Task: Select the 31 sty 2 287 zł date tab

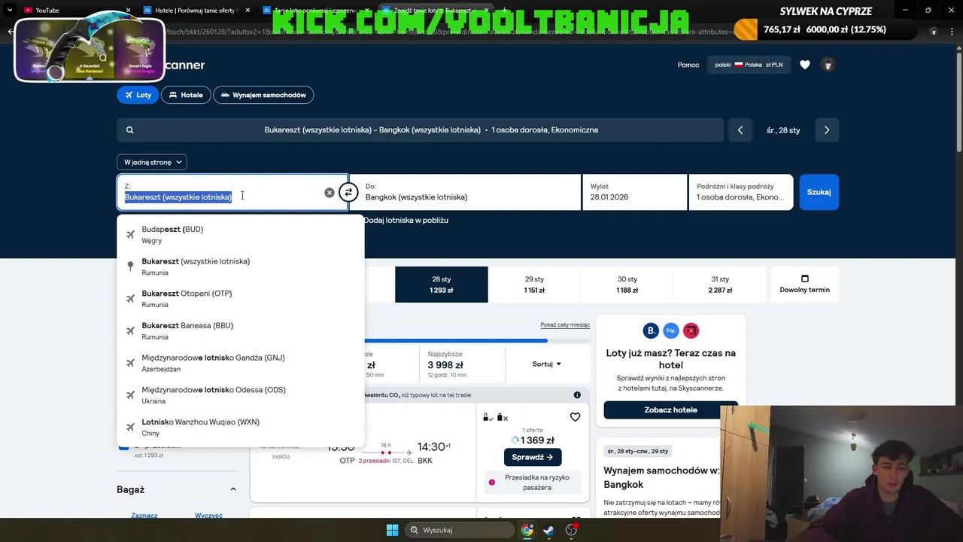Action: 720,285
